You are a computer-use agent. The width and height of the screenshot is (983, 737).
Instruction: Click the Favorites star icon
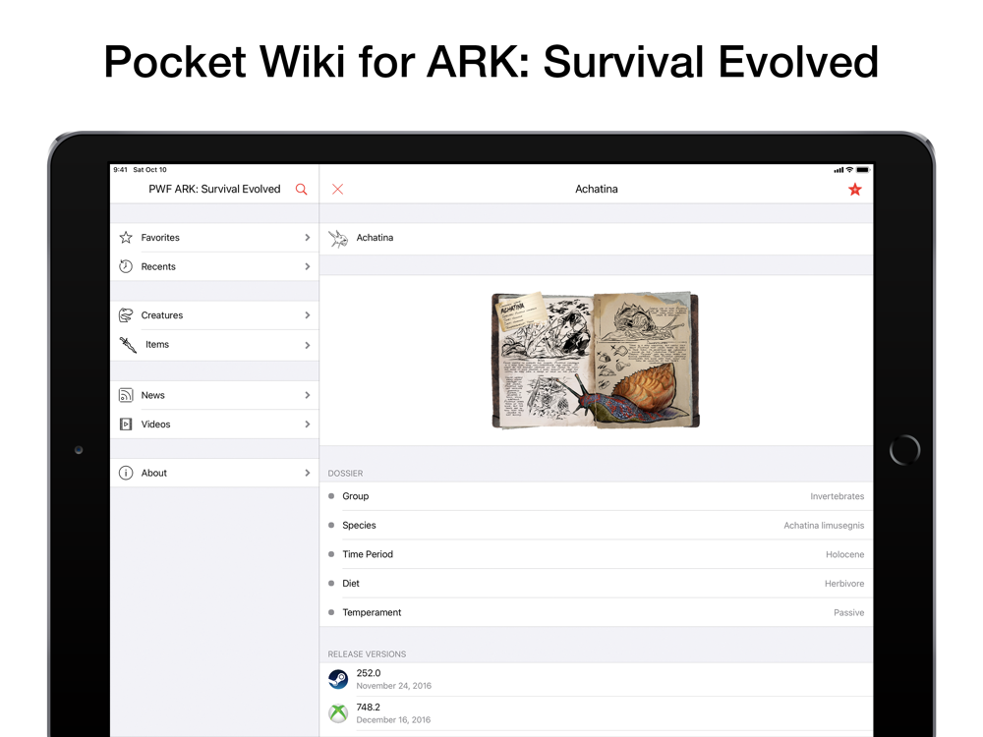click(x=126, y=238)
